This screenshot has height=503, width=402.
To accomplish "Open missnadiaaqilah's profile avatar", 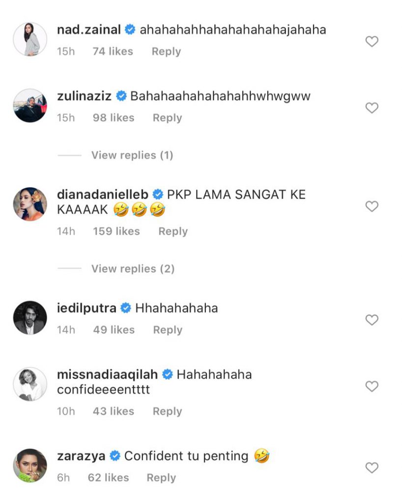I will [x=30, y=384].
